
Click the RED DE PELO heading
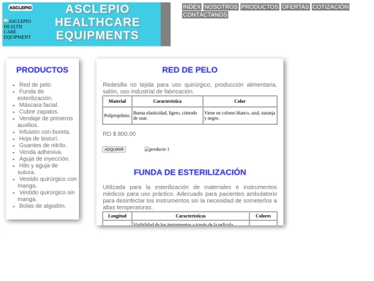click(190, 70)
